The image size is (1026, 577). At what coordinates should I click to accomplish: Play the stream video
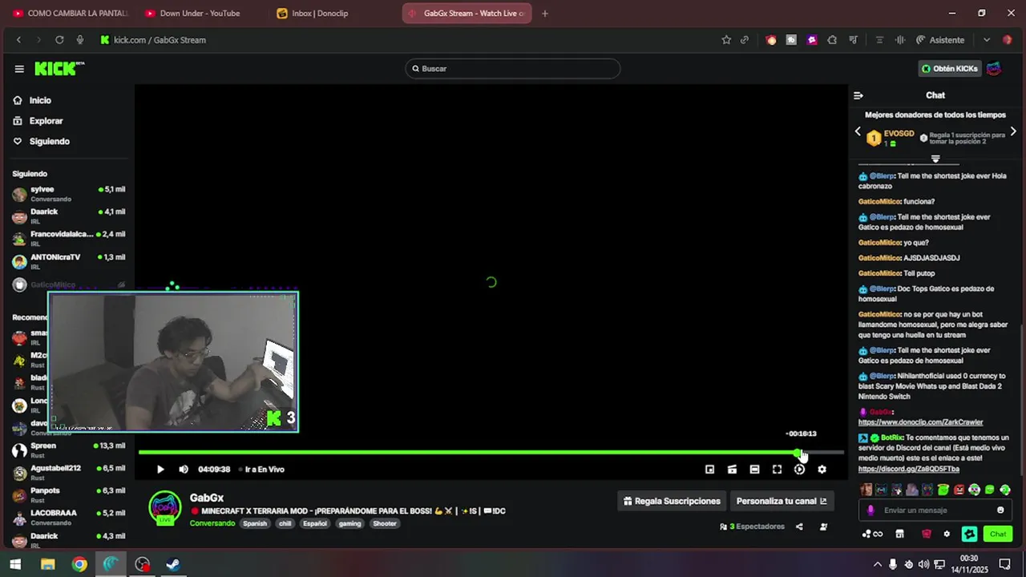[x=160, y=470]
